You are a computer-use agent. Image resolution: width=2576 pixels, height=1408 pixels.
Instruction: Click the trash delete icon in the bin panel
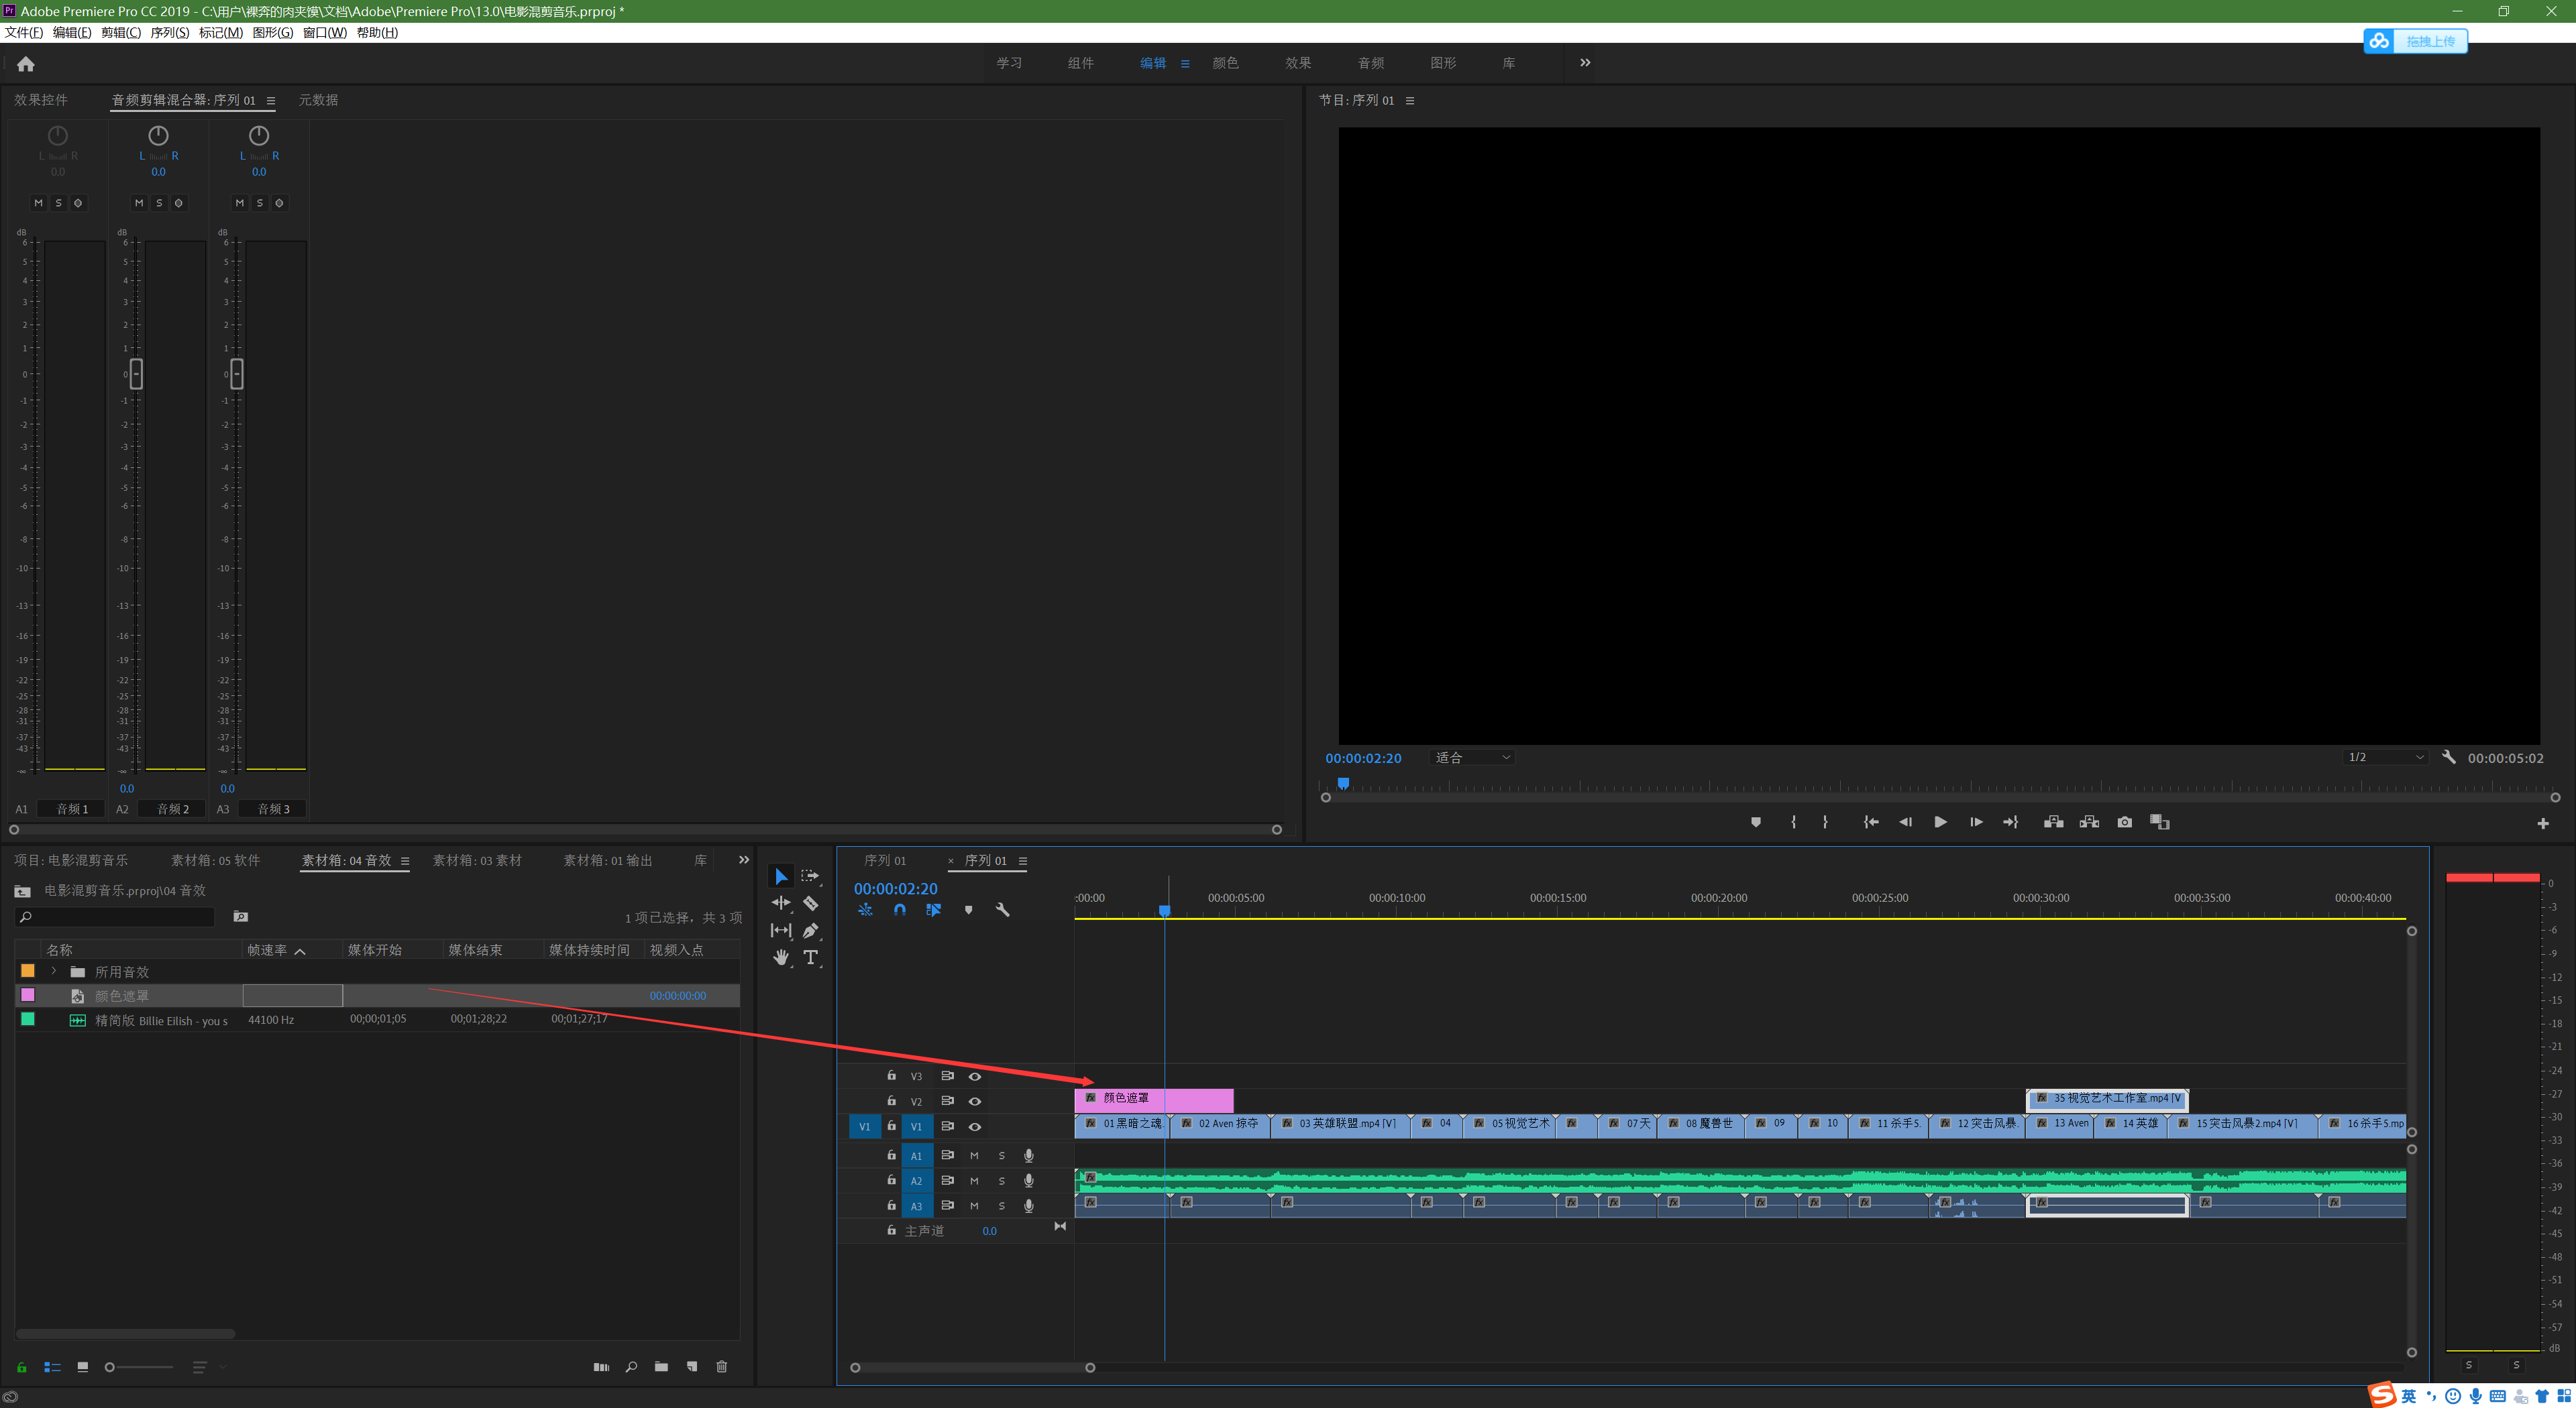(x=721, y=1367)
